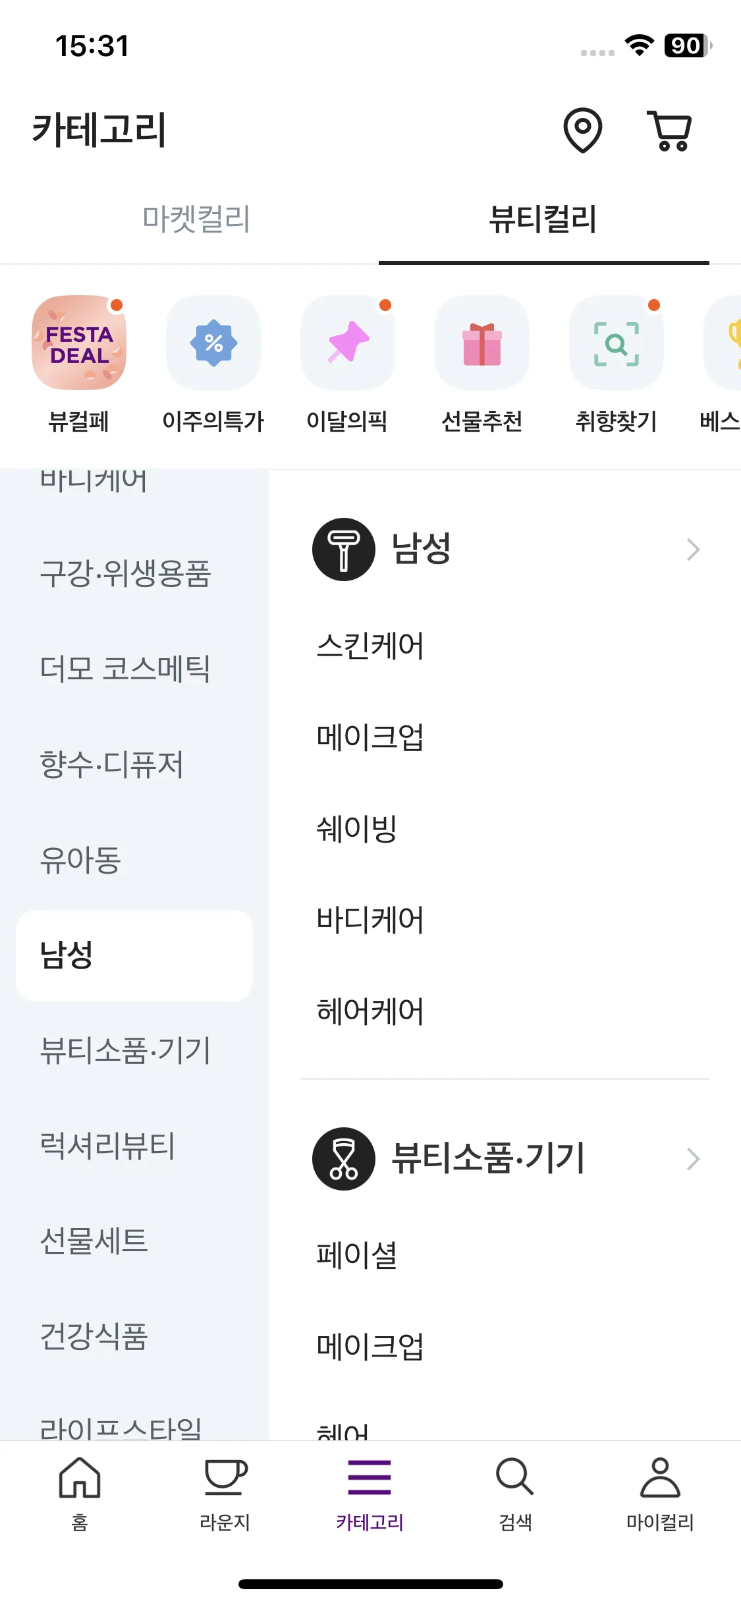Open the 이달의픽 pushpin icon

point(348,343)
